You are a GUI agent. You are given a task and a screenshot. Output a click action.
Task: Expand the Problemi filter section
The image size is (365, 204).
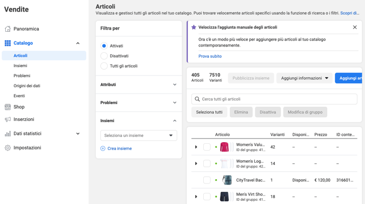pos(175,103)
